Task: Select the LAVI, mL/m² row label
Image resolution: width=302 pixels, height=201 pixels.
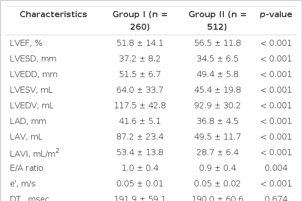Action: [x=34, y=153]
